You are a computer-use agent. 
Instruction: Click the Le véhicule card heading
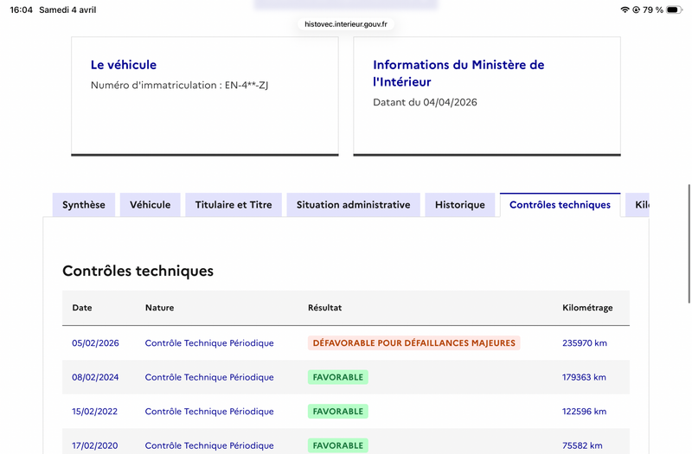pos(124,65)
